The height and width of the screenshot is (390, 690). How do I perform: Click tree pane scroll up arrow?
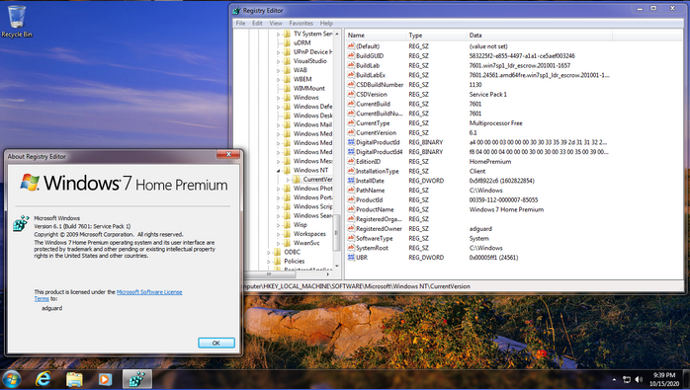tap(337, 34)
